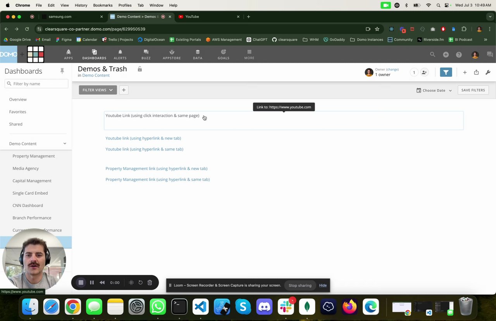The image size is (496, 321).
Task: Click the Domo search magnifier icon
Action: pyautogui.click(x=432, y=55)
